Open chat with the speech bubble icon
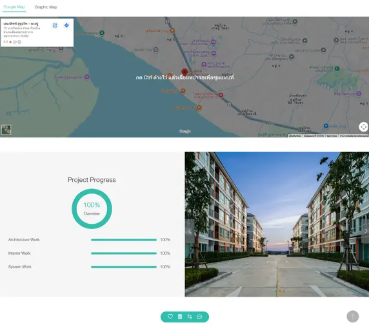Image resolution: width=369 pixels, height=327 pixels. (x=199, y=317)
